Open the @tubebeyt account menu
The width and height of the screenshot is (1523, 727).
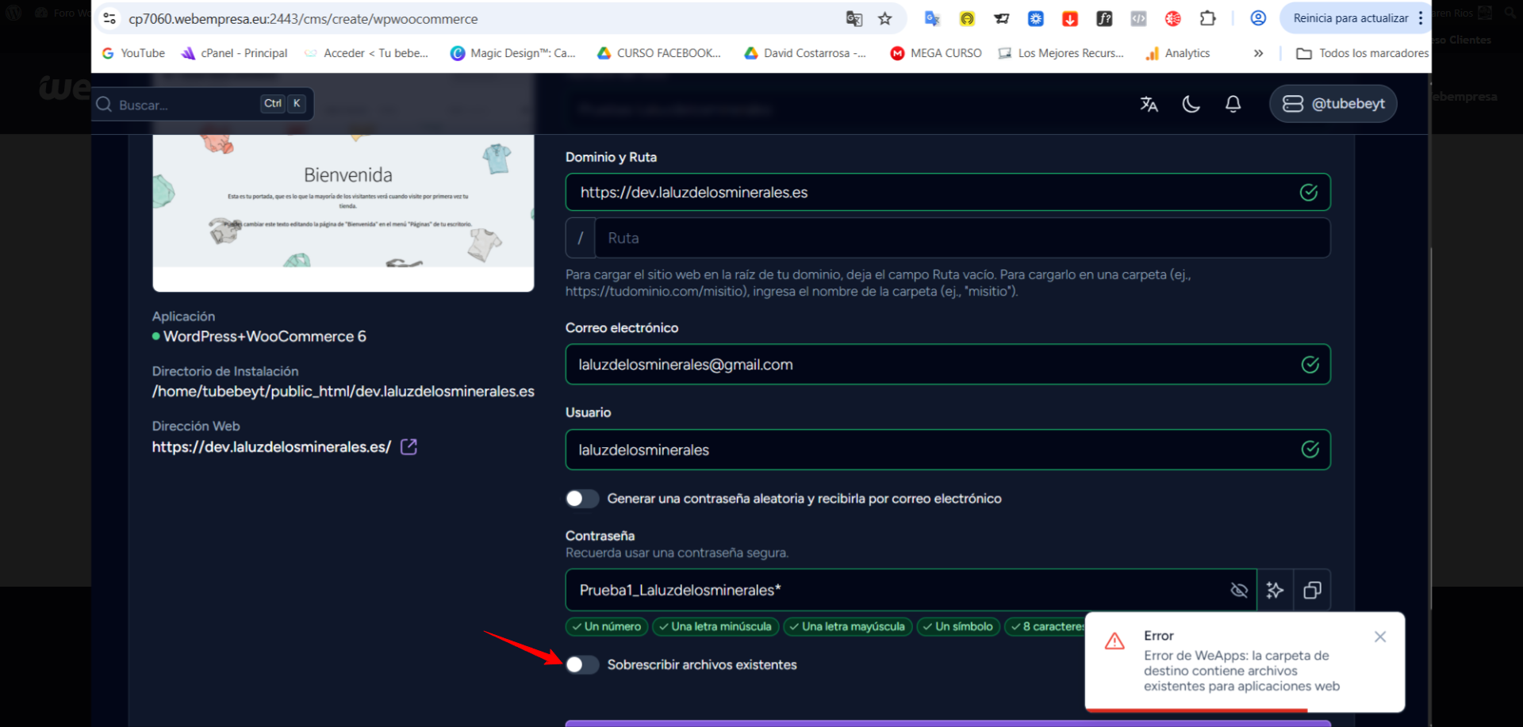[x=1333, y=104]
